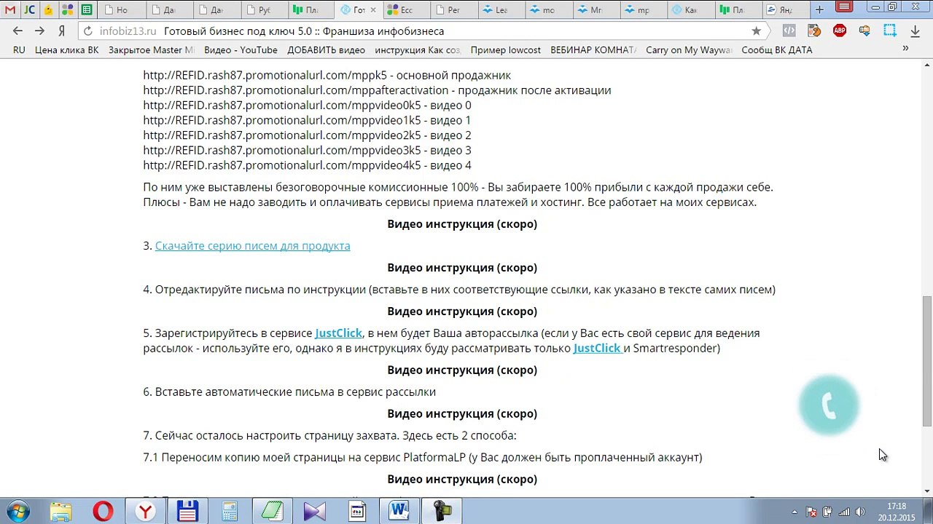Open Microsoft Word from taskbar
This screenshot has height=524, width=933.
399,512
